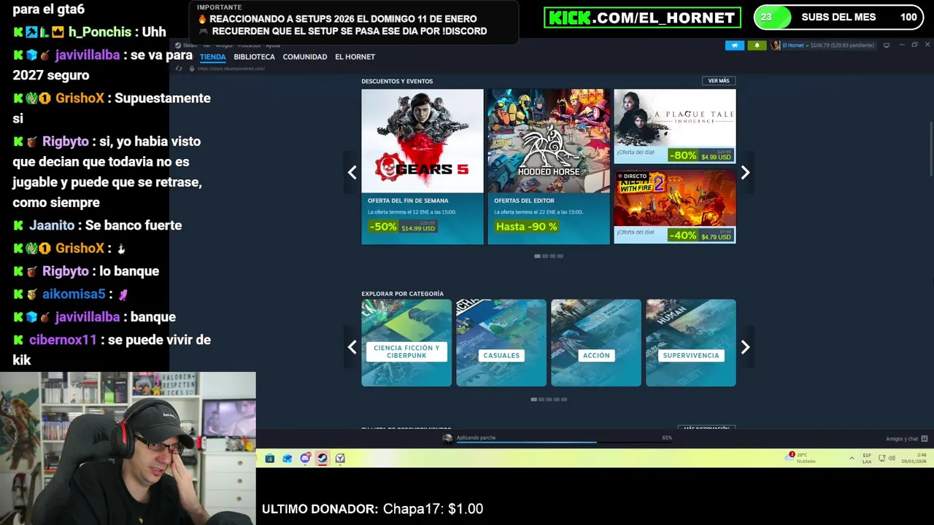The image size is (934, 525).
Task: Click the Subs del mes goal bar
Action: pos(839,17)
